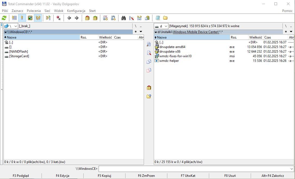Open the FTP connect icon
The image size is (295, 179).
105,18
